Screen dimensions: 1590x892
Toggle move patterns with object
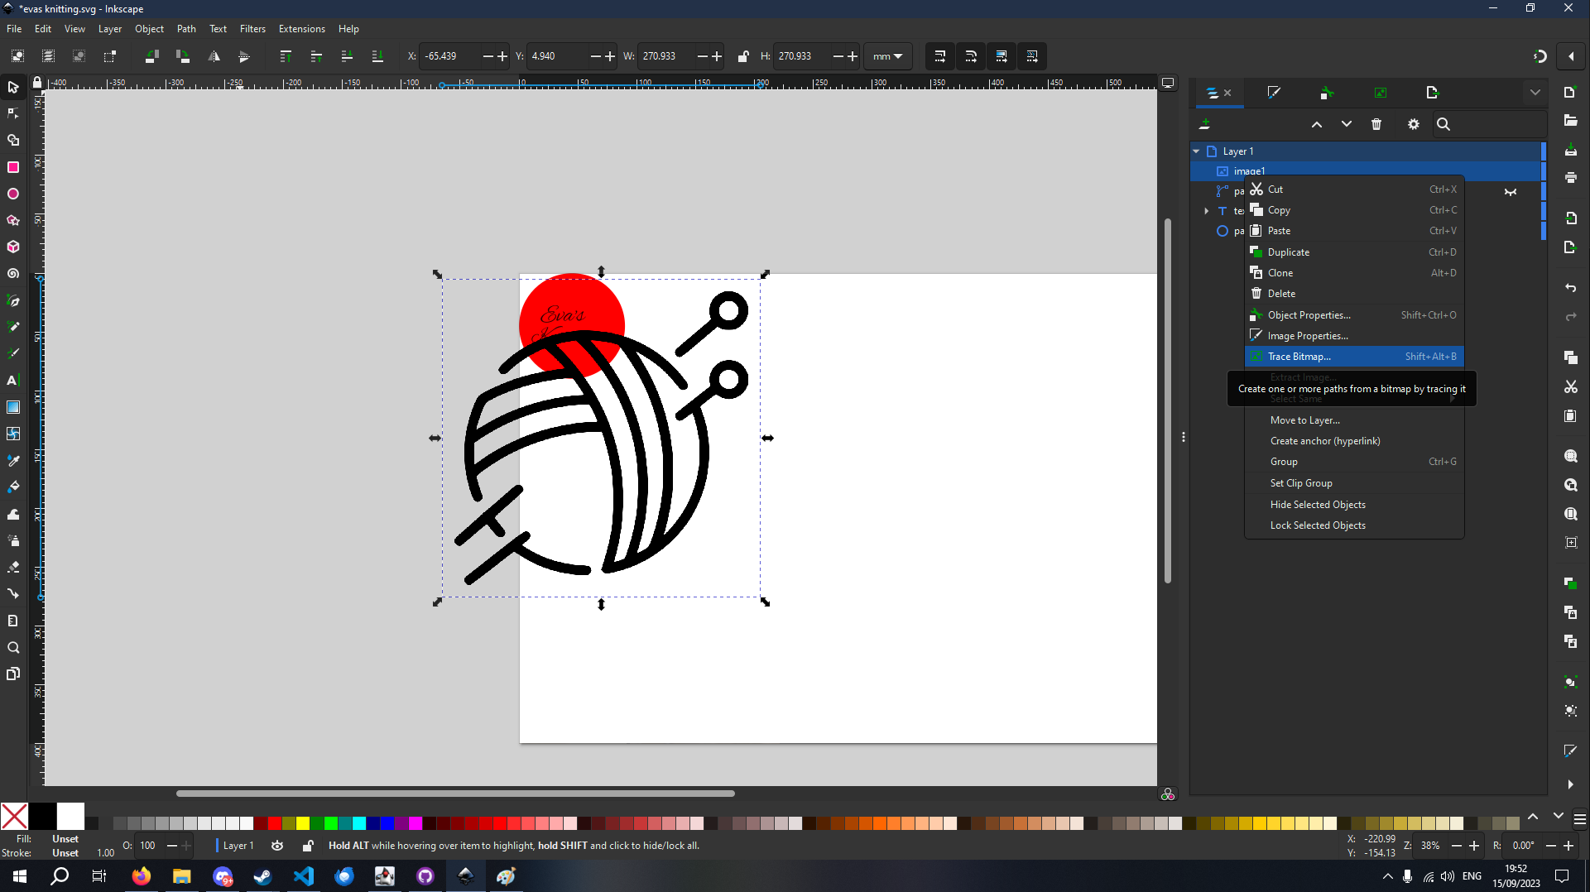click(x=1031, y=56)
